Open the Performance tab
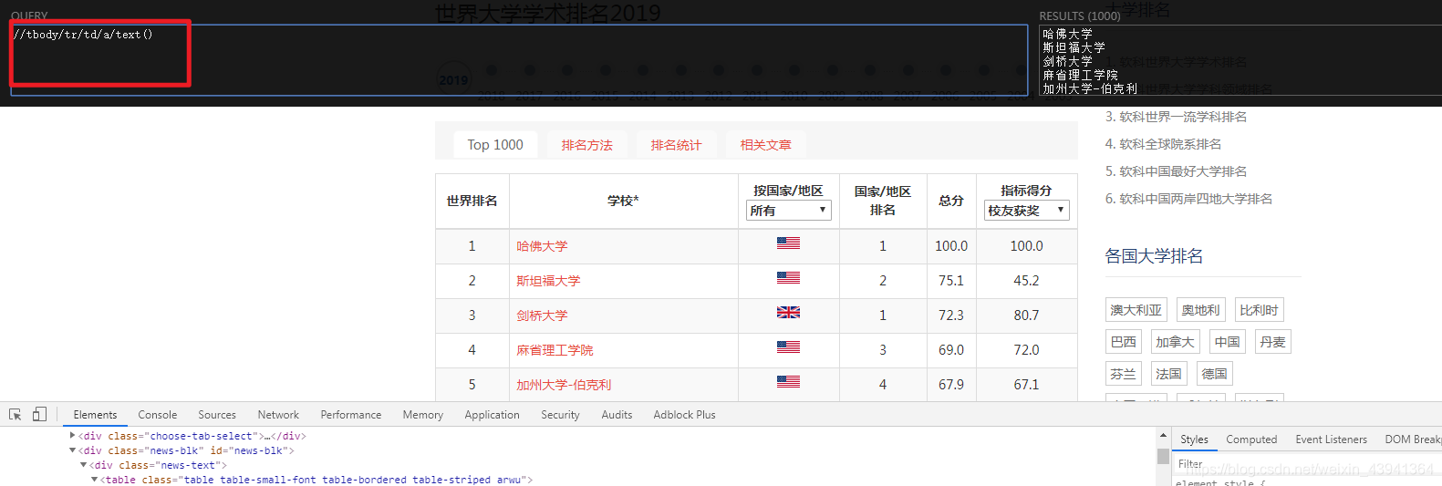Screen dimensions: 1442x486 pyautogui.click(x=351, y=415)
